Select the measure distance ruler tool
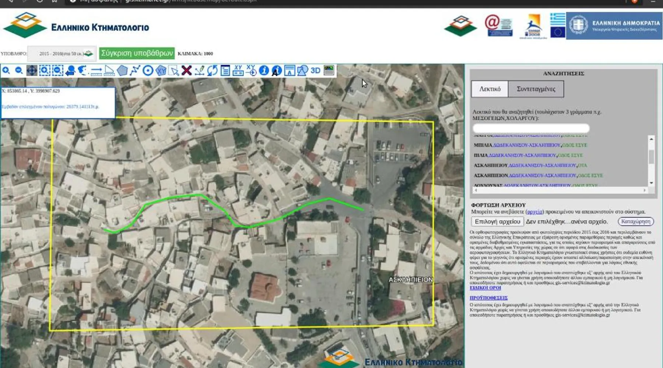663x368 pixels. coord(96,70)
